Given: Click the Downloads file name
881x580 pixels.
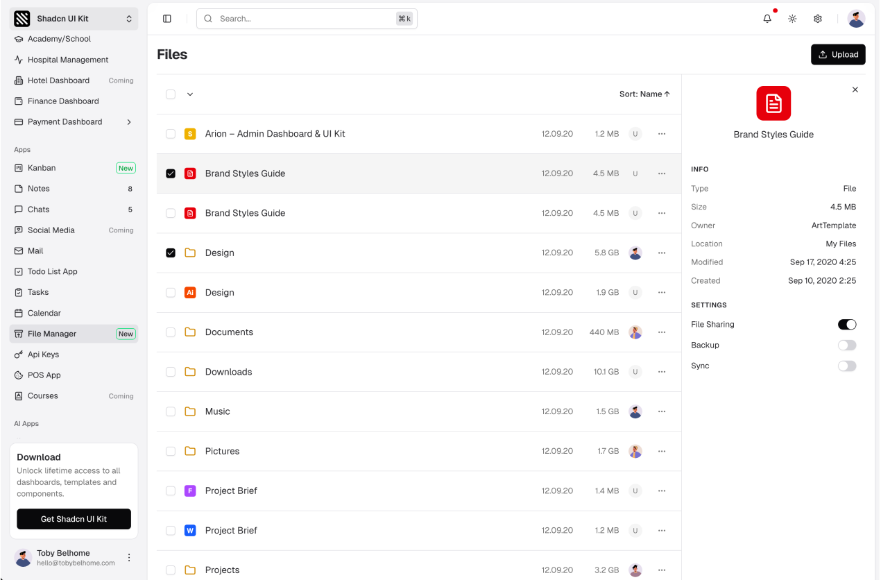Looking at the screenshot, I should [228, 372].
